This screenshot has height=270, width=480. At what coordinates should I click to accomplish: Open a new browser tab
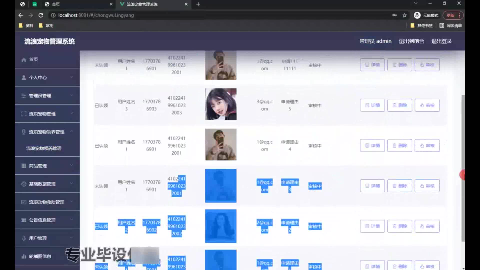click(198, 4)
